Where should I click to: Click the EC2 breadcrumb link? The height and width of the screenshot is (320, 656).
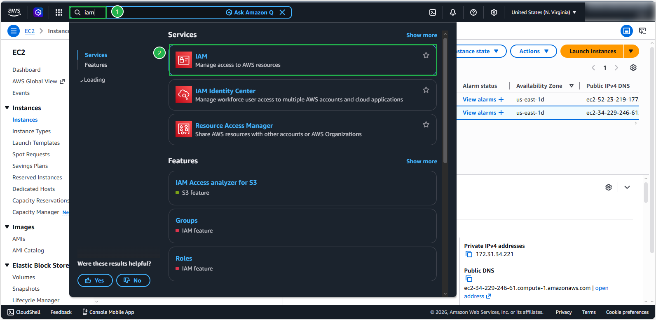pos(30,31)
